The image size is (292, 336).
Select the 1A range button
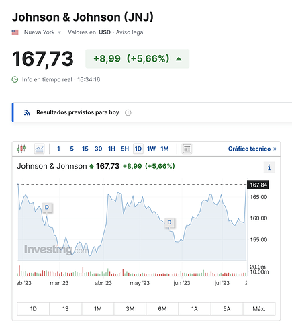(x=195, y=309)
